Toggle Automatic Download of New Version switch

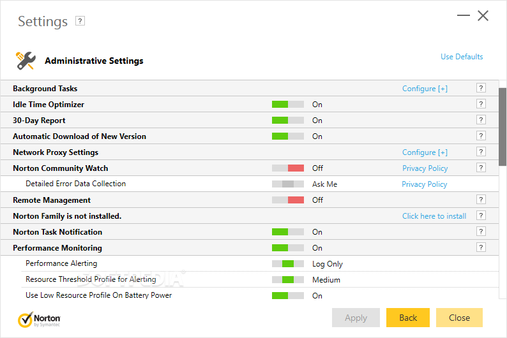pyautogui.click(x=288, y=136)
